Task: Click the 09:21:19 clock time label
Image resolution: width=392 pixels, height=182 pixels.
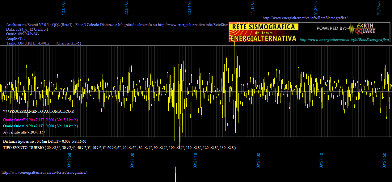Action: click(195, 161)
